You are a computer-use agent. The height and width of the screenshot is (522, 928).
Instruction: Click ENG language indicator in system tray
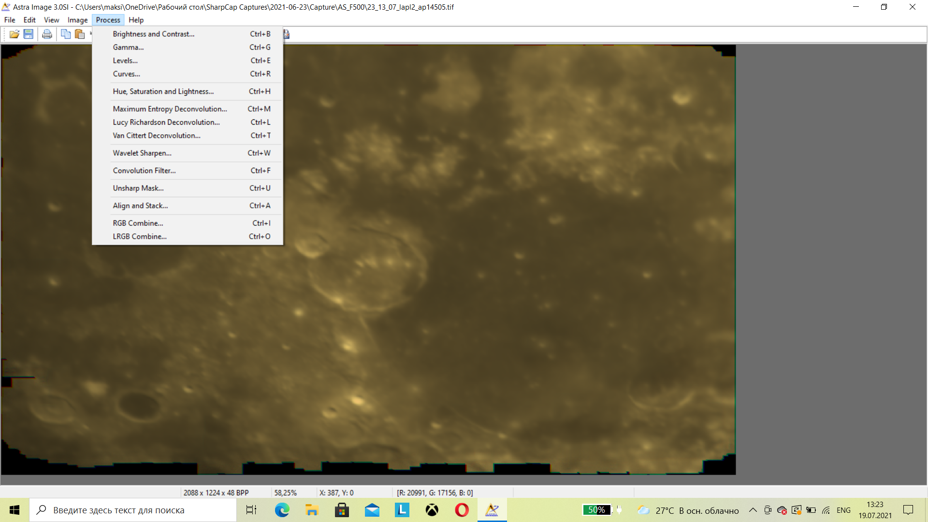(x=843, y=510)
